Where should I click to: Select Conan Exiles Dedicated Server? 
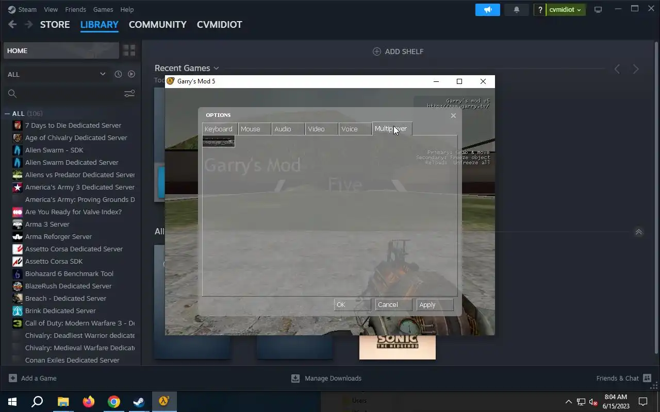(x=72, y=360)
